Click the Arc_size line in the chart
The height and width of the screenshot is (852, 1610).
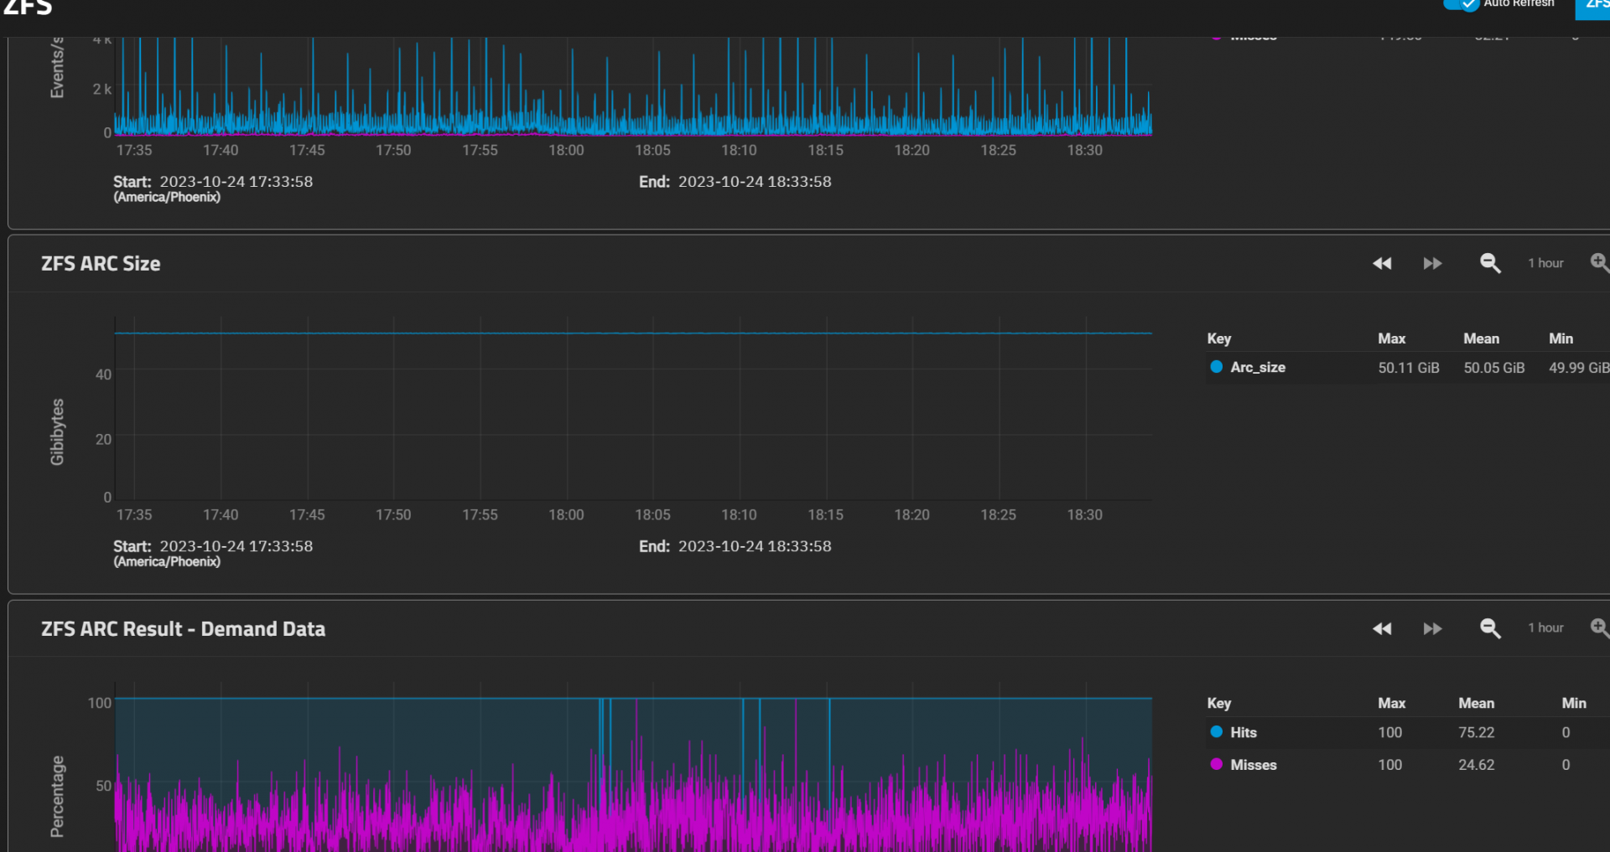[633, 333]
